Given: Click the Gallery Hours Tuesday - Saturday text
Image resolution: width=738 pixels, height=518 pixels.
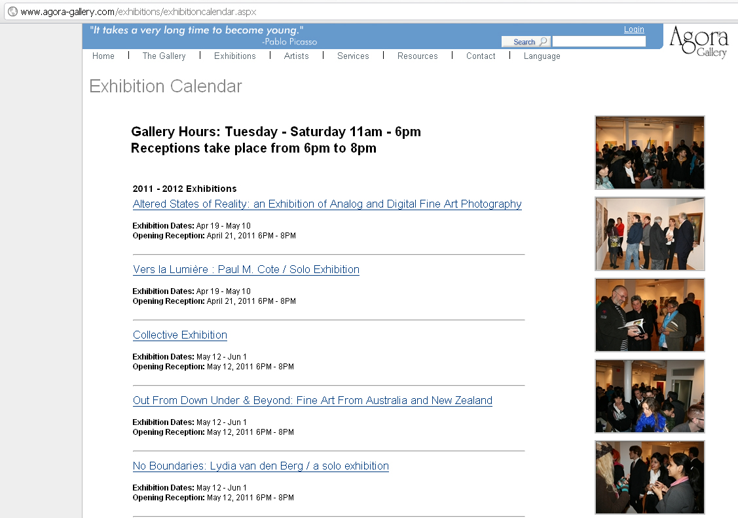Looking at the screenshot, I should tap(276, 132).
